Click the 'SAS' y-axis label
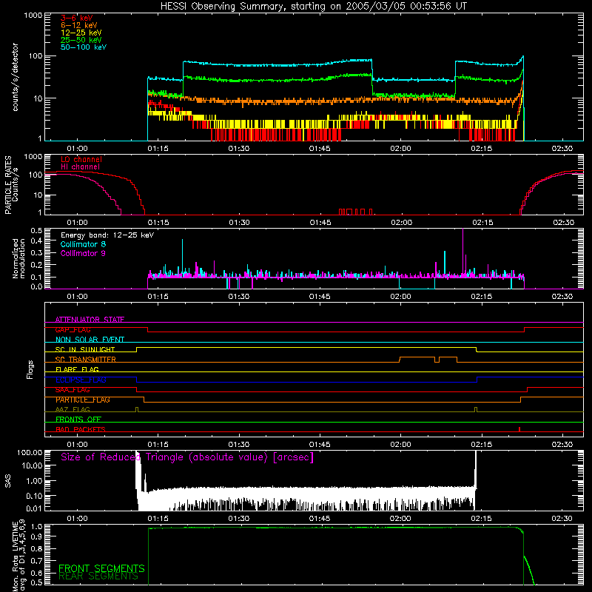 (7, 482)
